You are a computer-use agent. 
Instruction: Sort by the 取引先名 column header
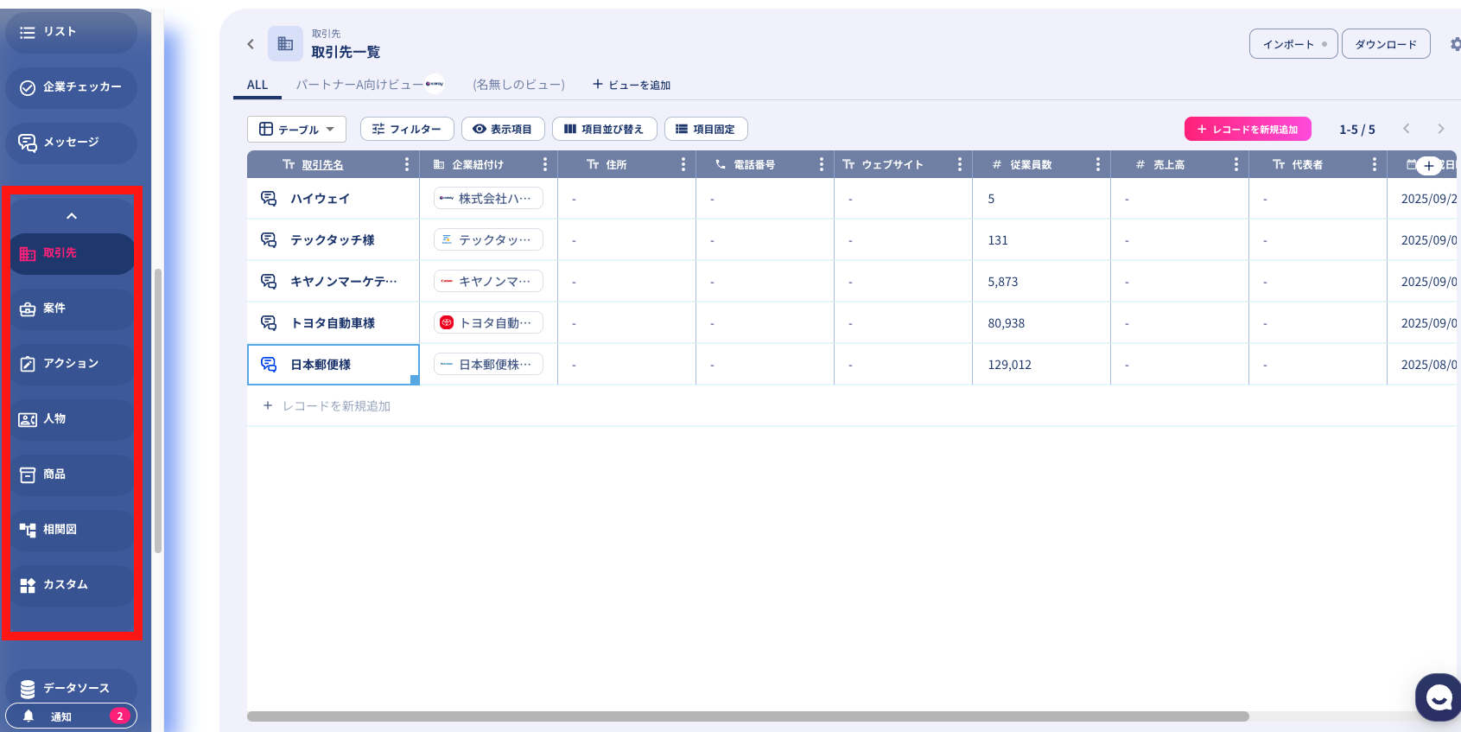click(x=322, y=165)
